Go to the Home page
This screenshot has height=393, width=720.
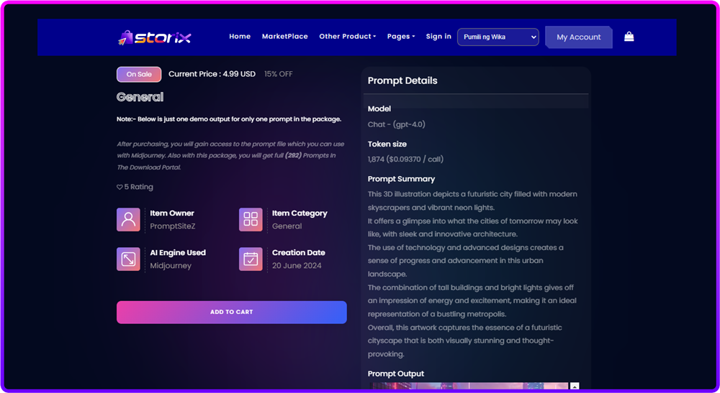coord(240,36)
